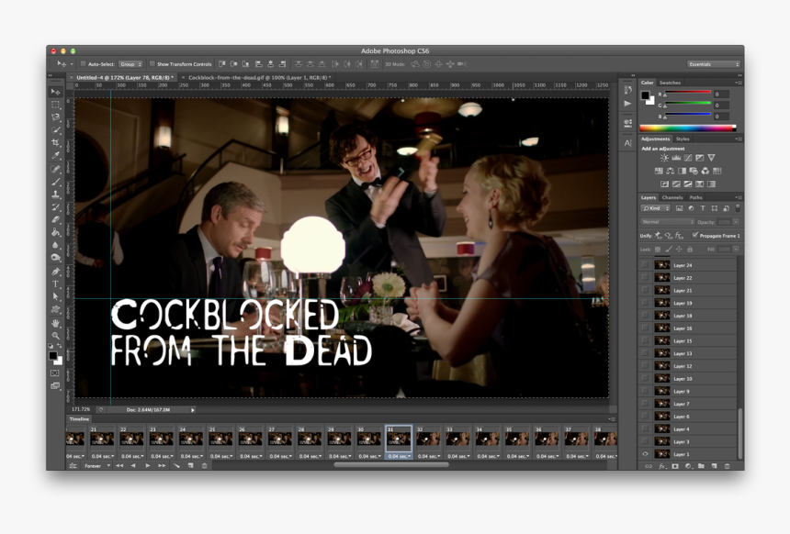Screen dimensions: 790x534
Task: Select the Zoom tool
Action: pyautogui.click(x=55, y=336)
